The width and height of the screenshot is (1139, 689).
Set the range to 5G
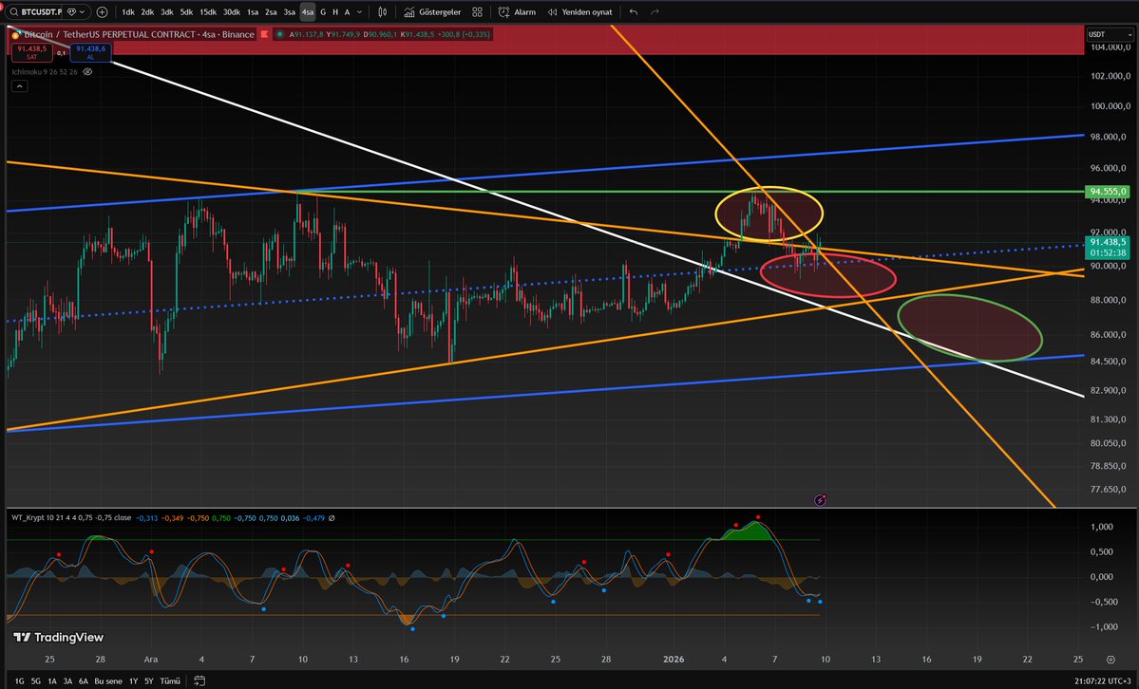click(x=35, y=681)
